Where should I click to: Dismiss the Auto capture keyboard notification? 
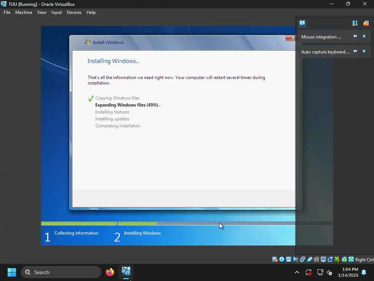pos(364,51)
